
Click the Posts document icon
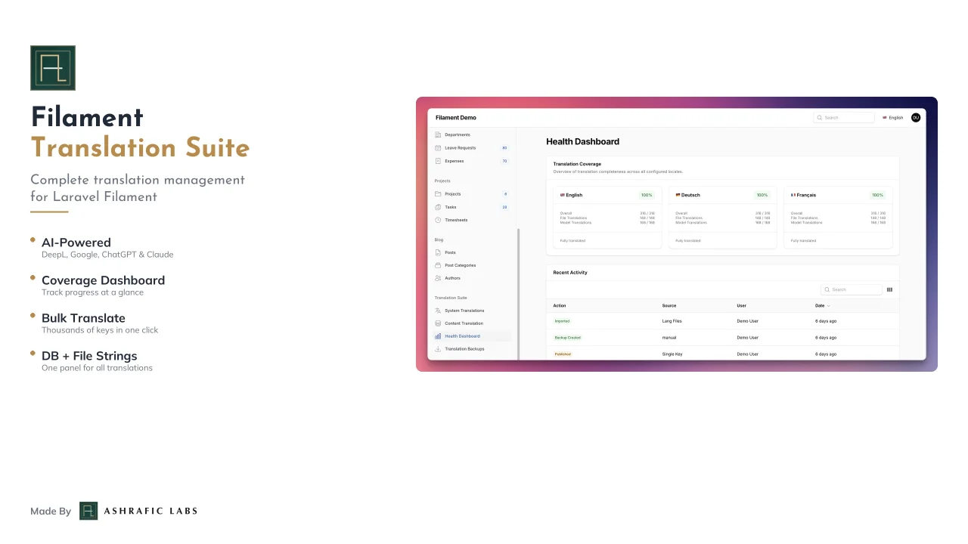pyautogui.click(x=438, y=252)
